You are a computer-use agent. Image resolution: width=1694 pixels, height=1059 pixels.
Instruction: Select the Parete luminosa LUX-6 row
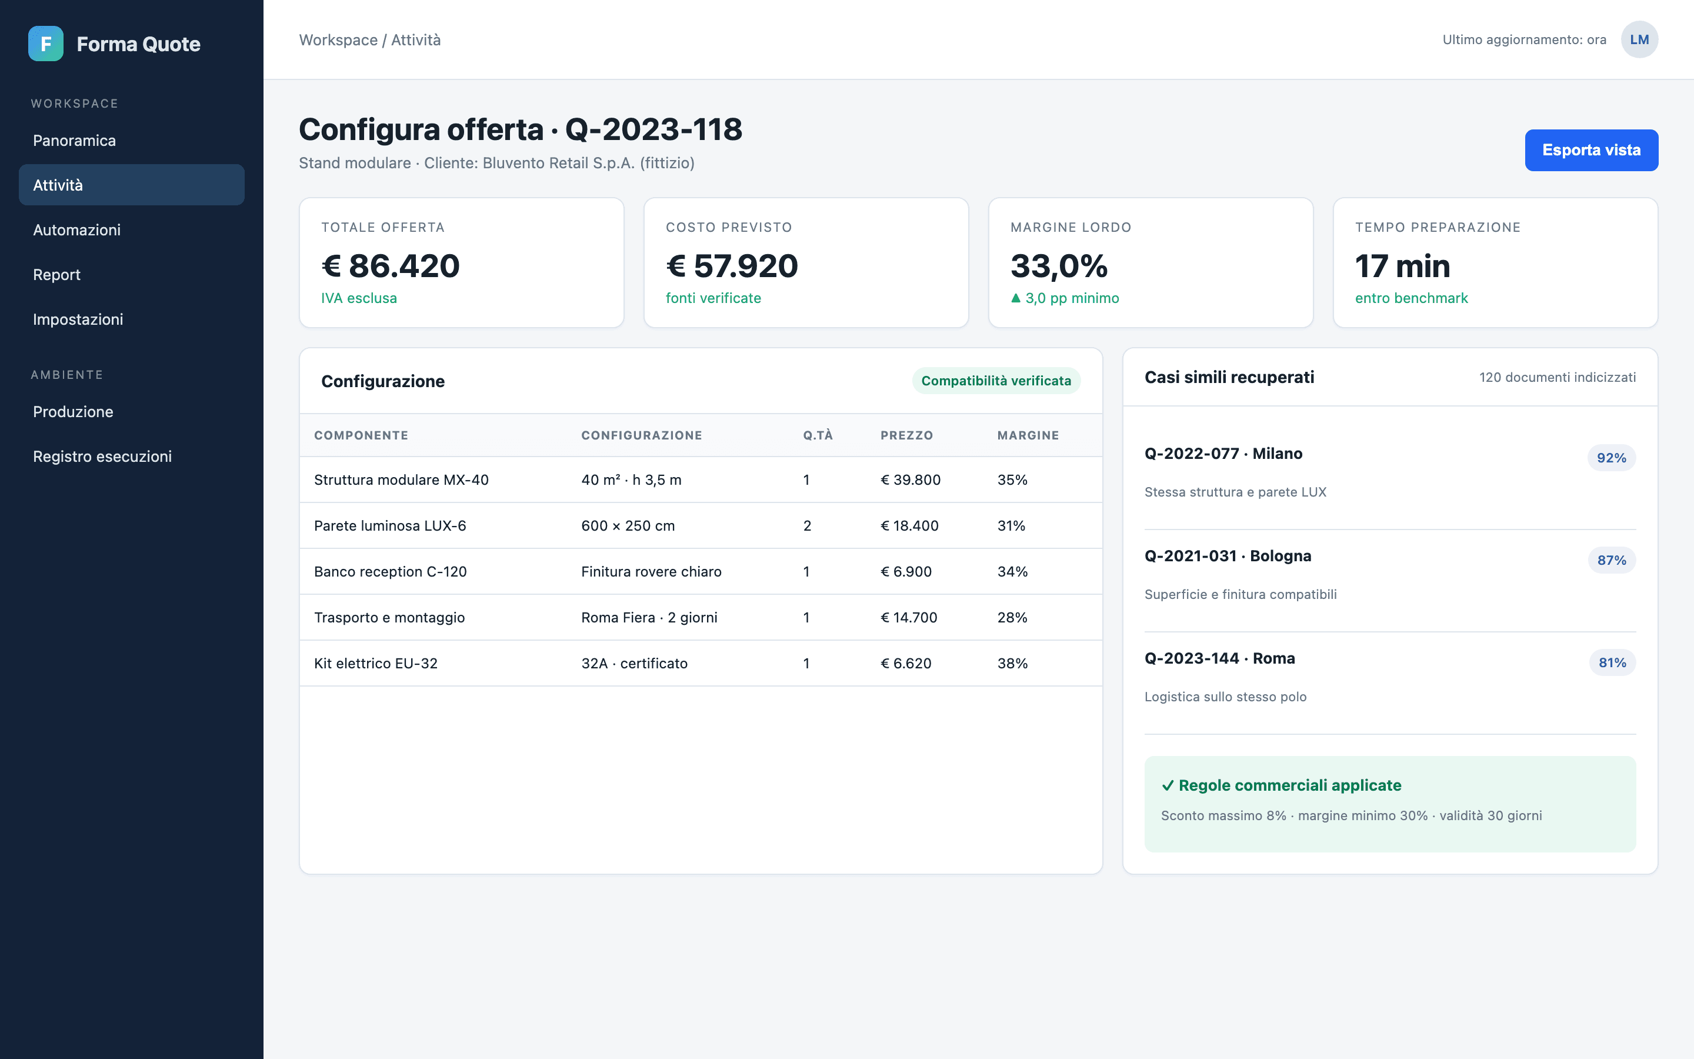point(701,525)
